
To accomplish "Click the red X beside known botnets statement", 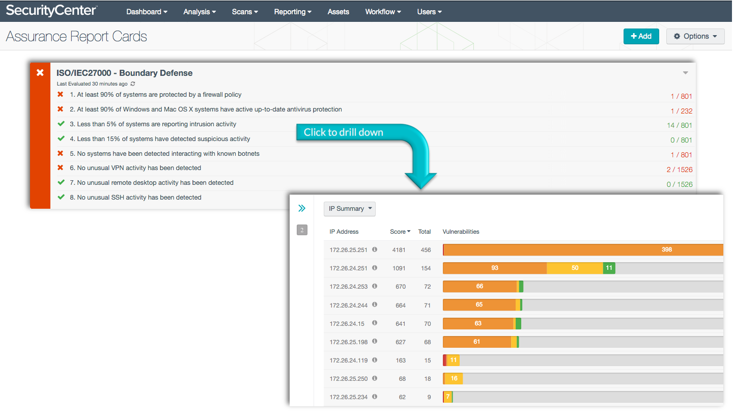I will (61, 153).
